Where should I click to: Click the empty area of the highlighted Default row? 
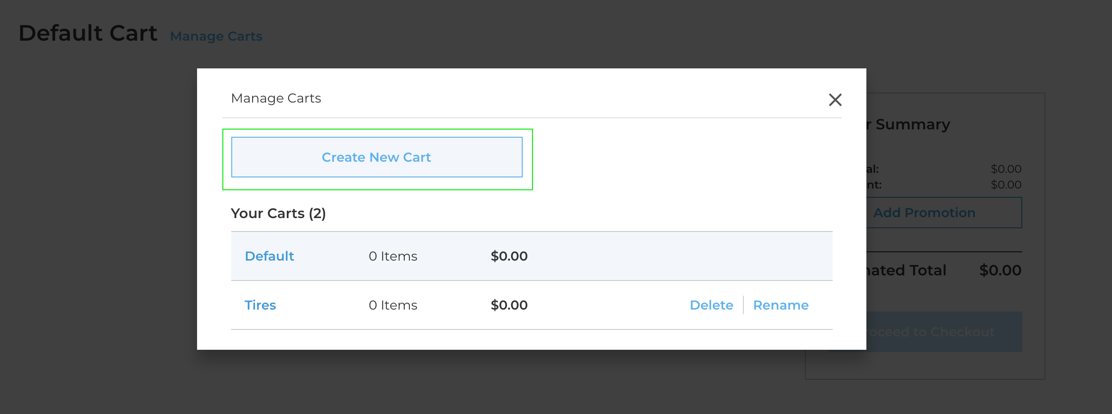[x=680, y=256]
